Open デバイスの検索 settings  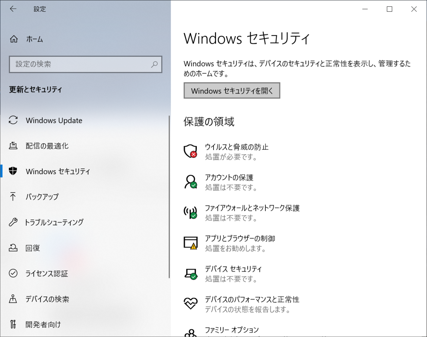47,299
